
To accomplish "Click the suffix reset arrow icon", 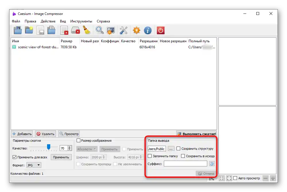I will 212,164.
